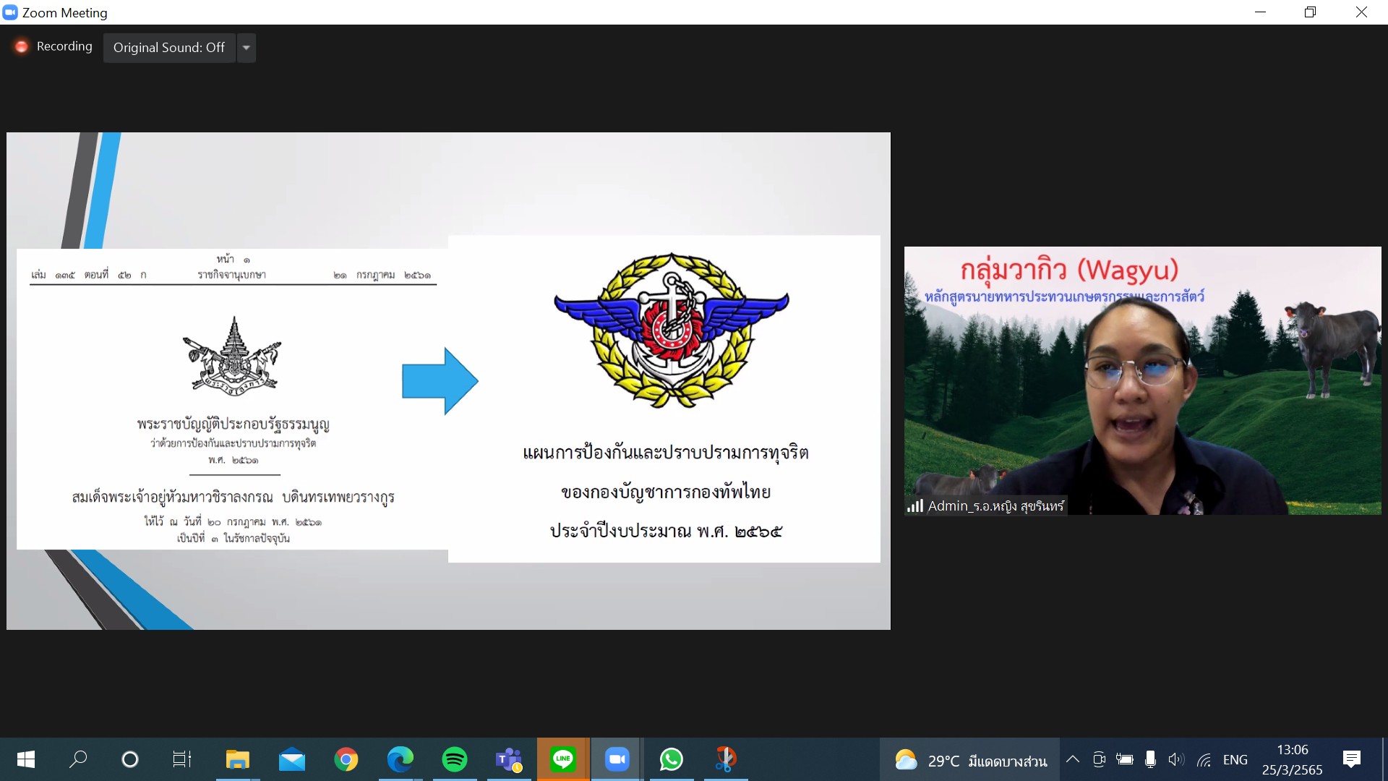1388x781 pixels.
Task: Open Microsoft Teams from taskbar
Action: pyautogui.click(x=509, y=759)
